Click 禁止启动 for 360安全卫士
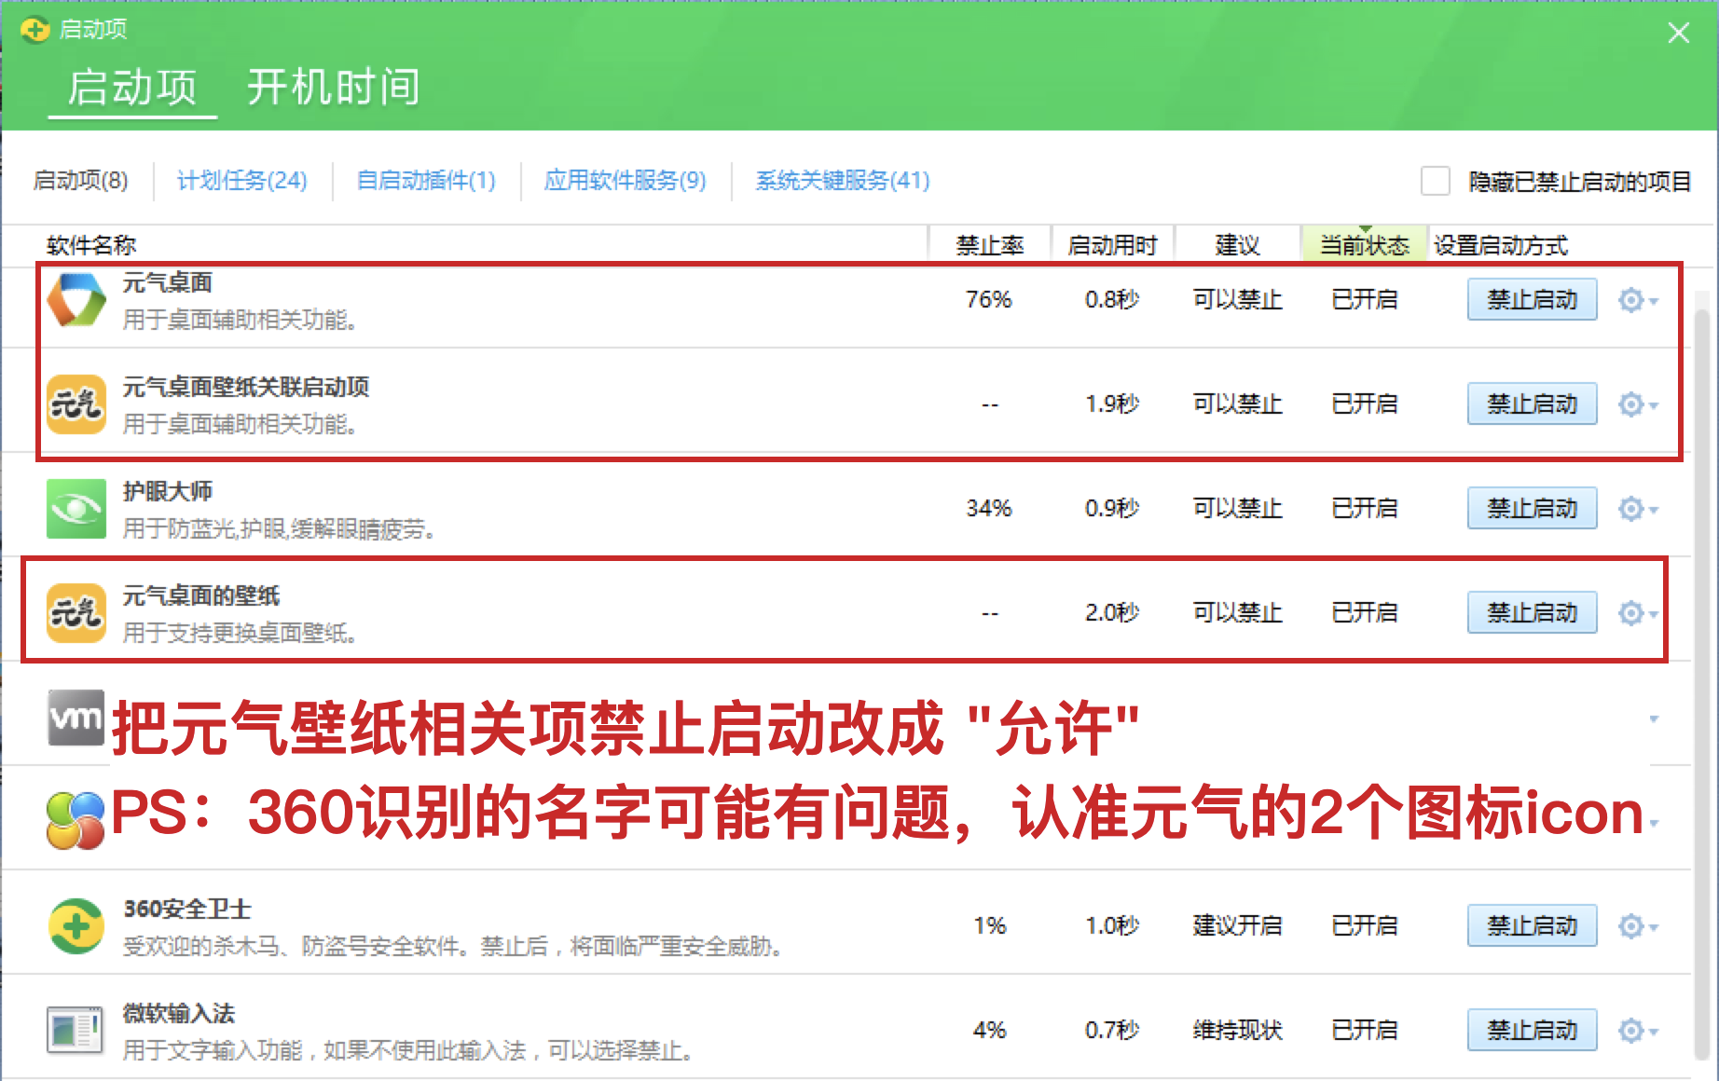Viewport: 1719px width, 1081px height. [1532, 926]
